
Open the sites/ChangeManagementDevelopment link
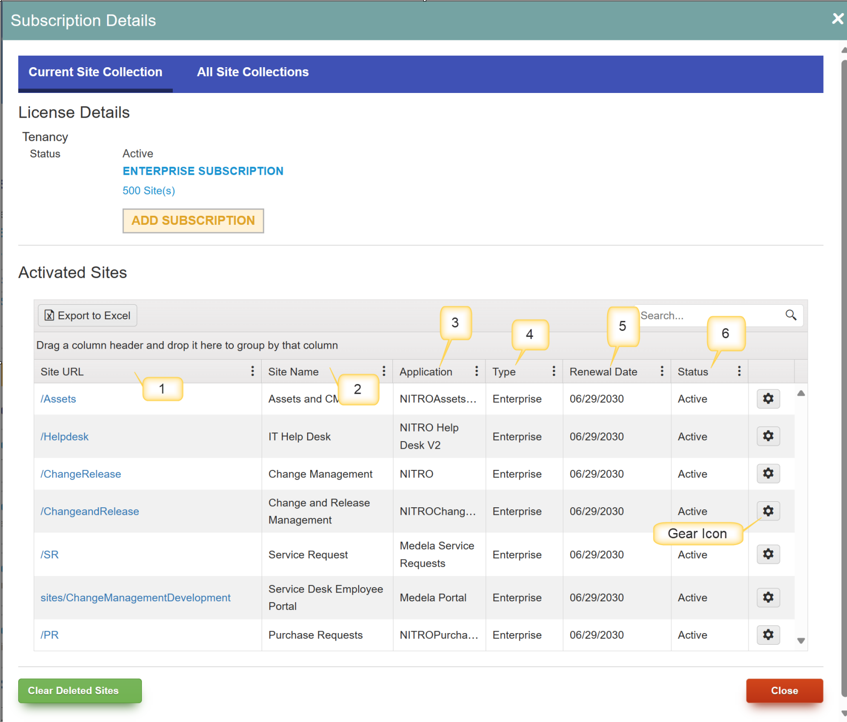click(135, 598)
